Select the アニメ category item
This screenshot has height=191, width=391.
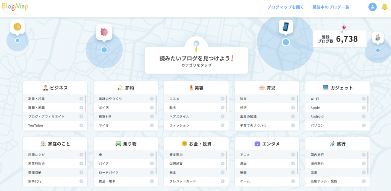click(x=245, y=155)
